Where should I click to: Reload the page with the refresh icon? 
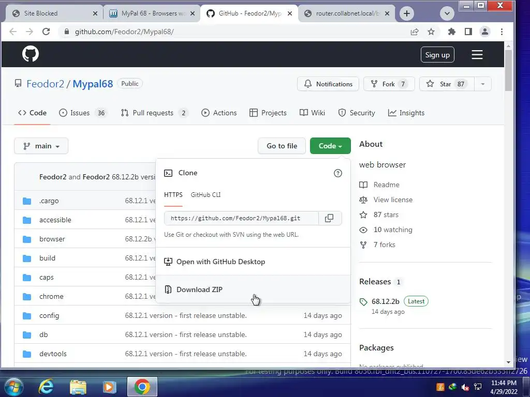[x=46, y=32]
